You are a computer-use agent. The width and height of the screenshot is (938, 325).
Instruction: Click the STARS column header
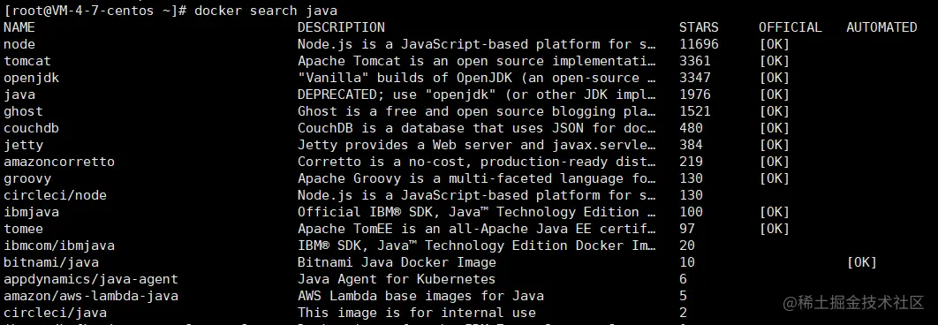click(699, 26)
